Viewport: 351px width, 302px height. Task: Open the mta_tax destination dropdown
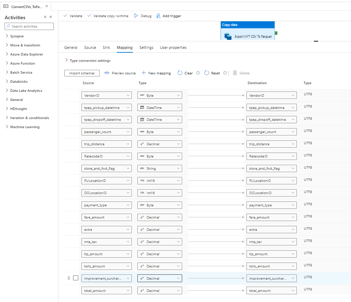(x=272, y=242)
